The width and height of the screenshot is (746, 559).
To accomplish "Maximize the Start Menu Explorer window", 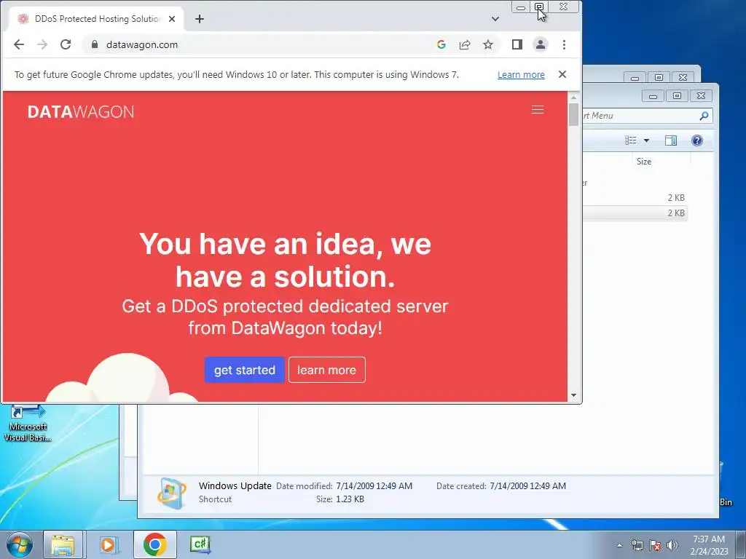I will tap(677, 96).
